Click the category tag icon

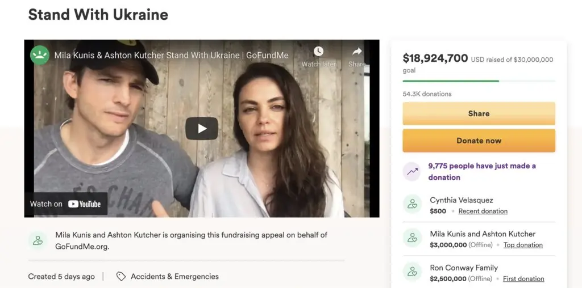point(120,277)
